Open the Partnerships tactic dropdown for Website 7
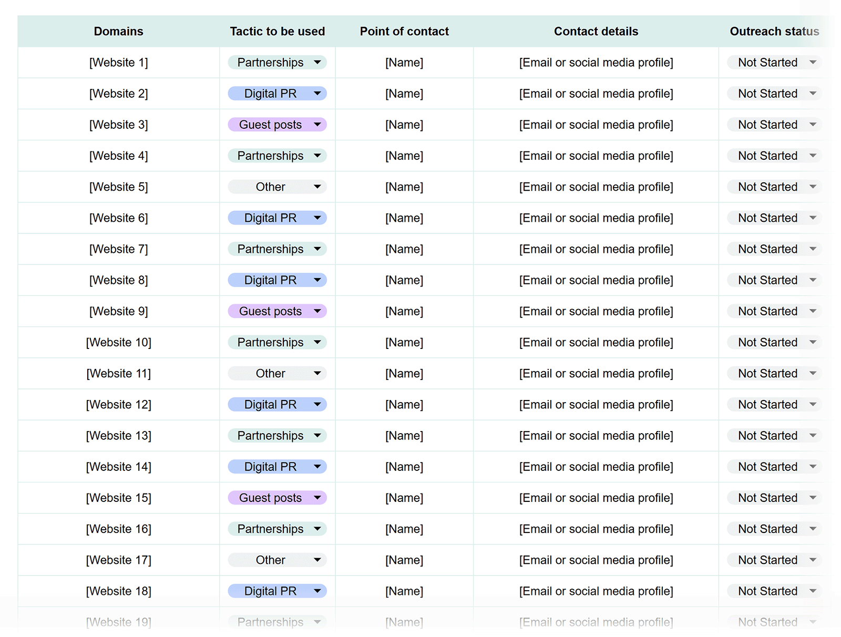Viewport: 841px width, 637px height. [x=277, y=249]
